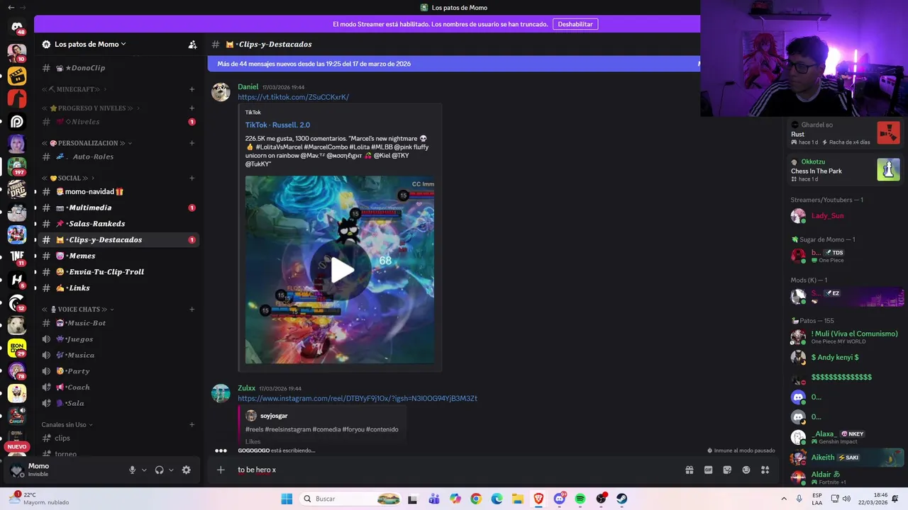The height and width of the screenshot is (510, 908).
Task: Open the Envia-Tu-Clip-Troll channel
Action: (x=118, y=272)
